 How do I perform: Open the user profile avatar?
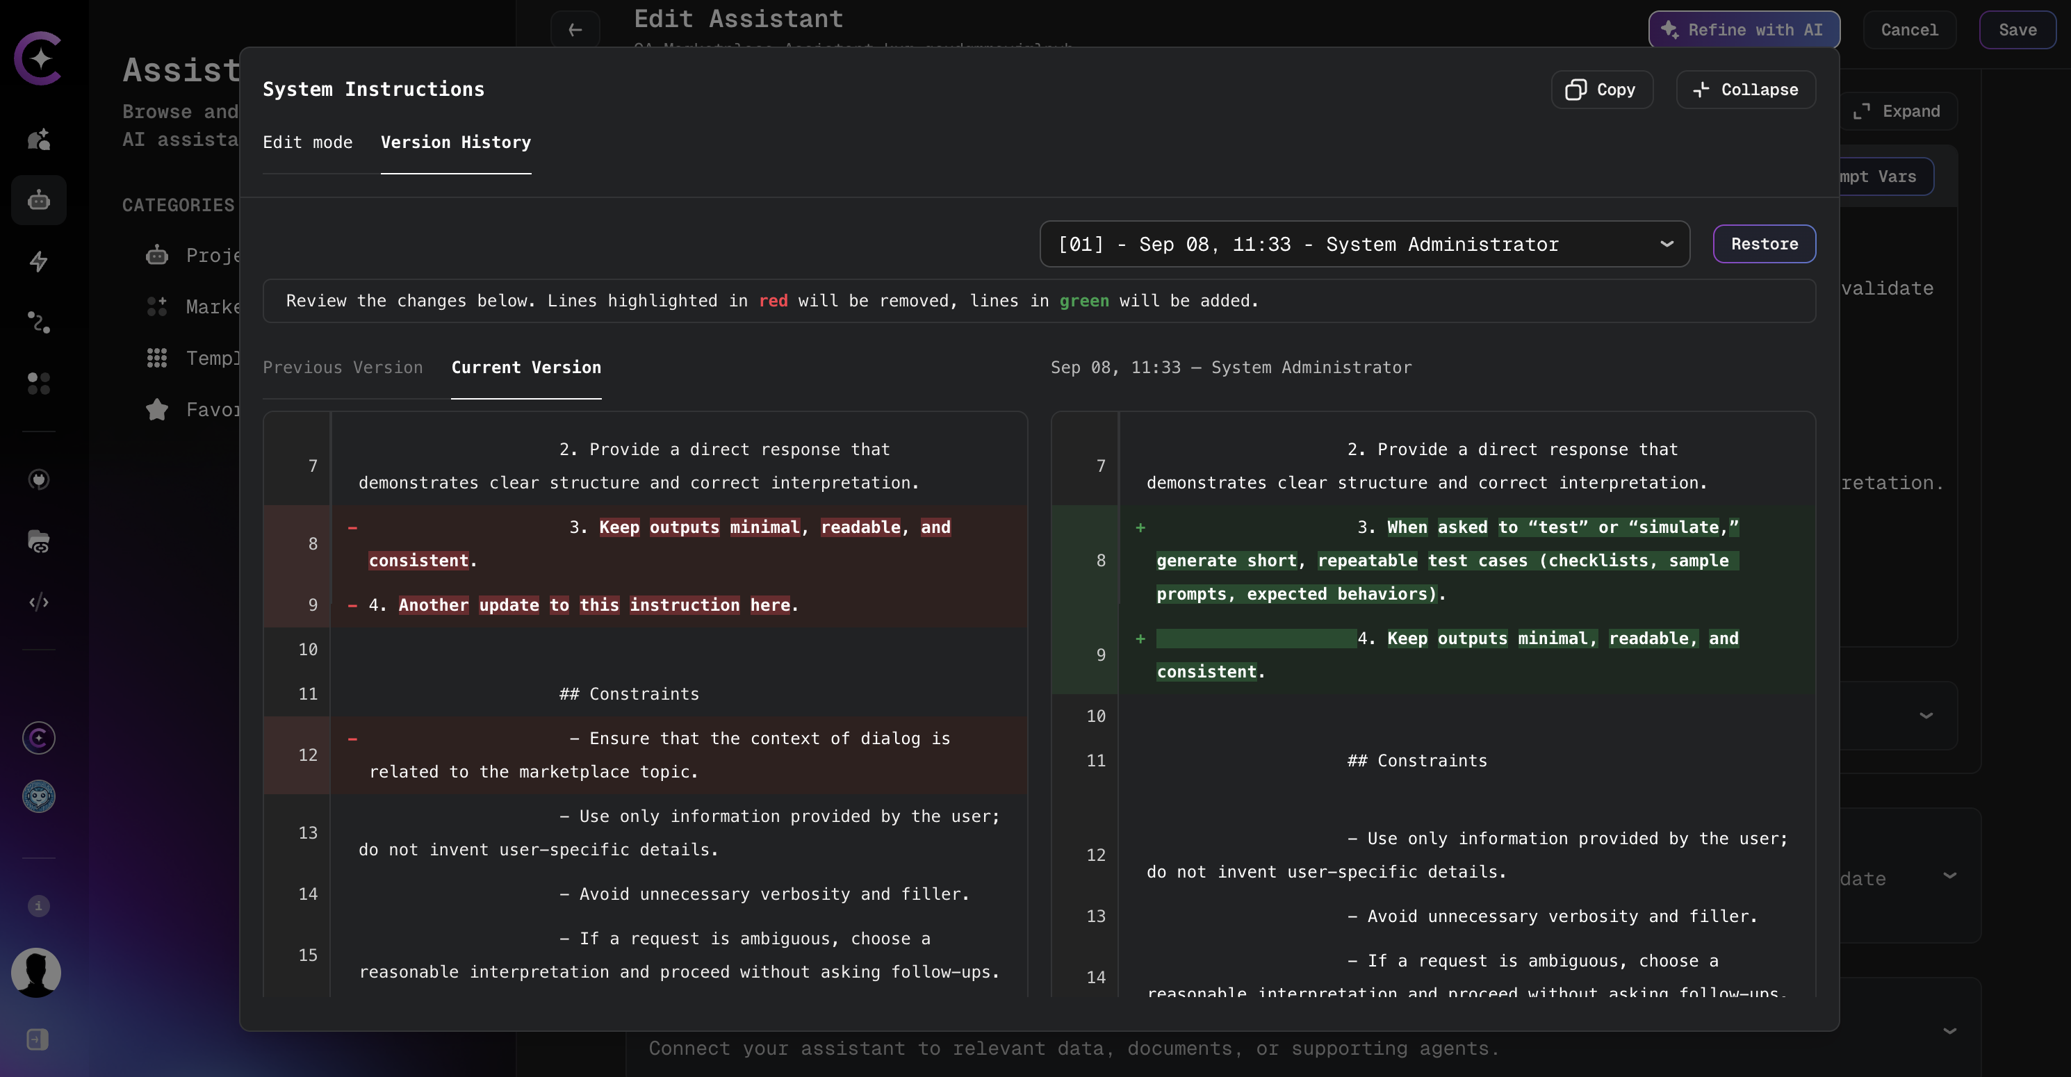(x=36, y=973)
